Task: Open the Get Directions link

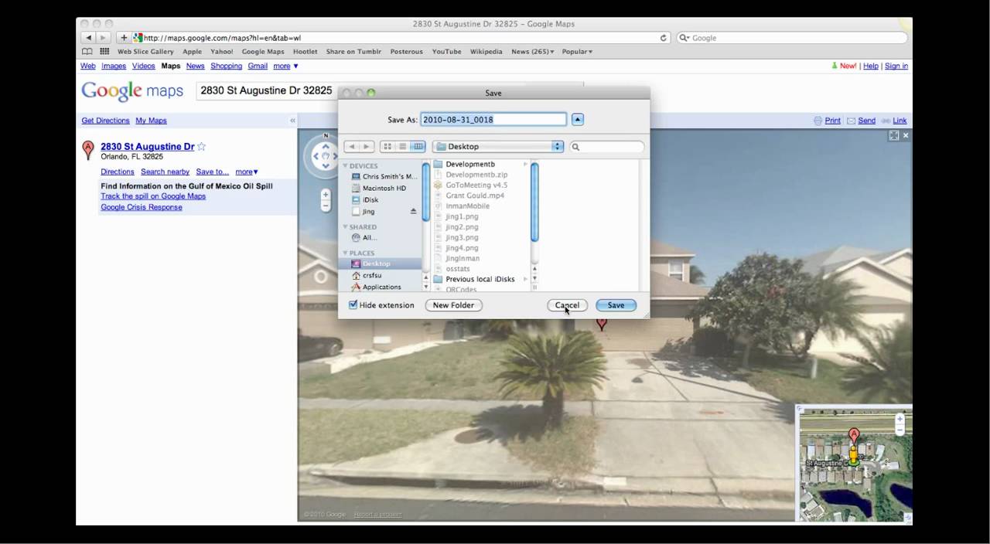Action: (105, 121)
